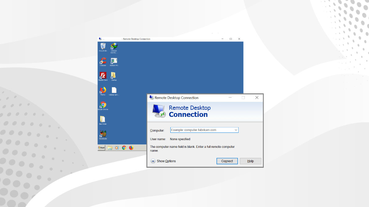Open the Recycle Bin
Image resolution: width=369 pixels, height=207 pixels.
102,47
